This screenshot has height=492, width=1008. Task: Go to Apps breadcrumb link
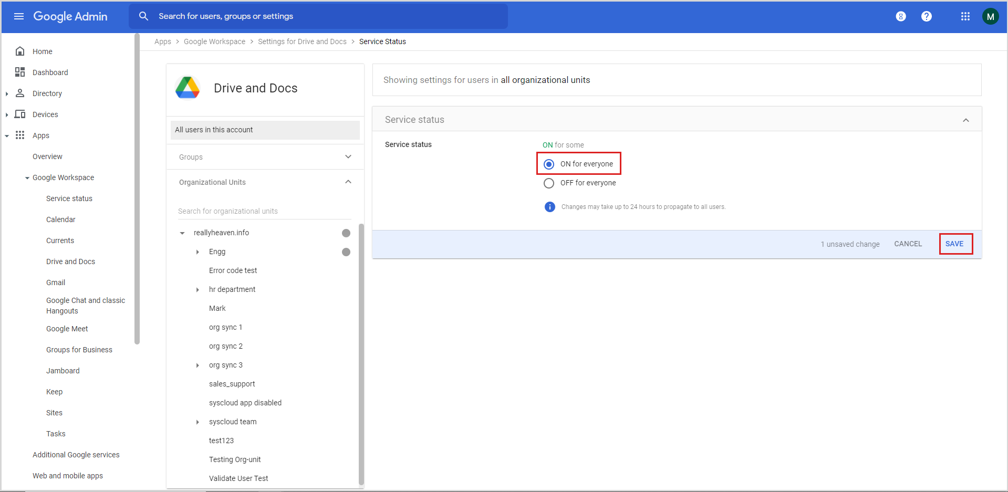(163, 41)
